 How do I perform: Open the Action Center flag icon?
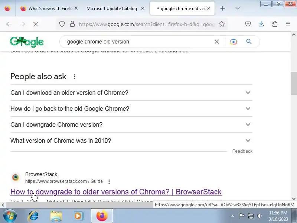tap(241, 216)
